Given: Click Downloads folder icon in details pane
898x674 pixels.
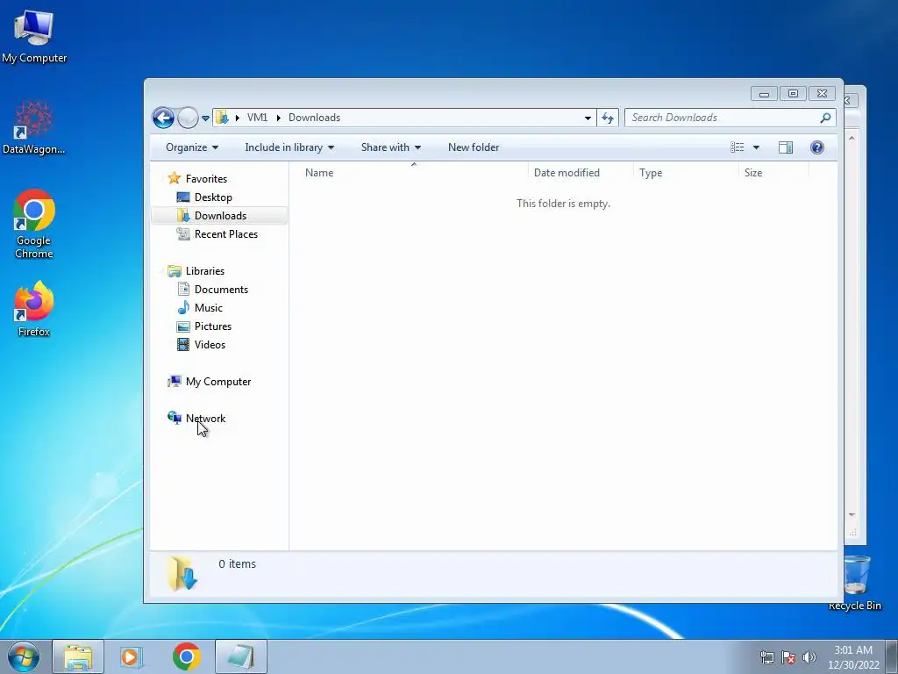Looking at the screenshot, I should [x=182, y=573].
